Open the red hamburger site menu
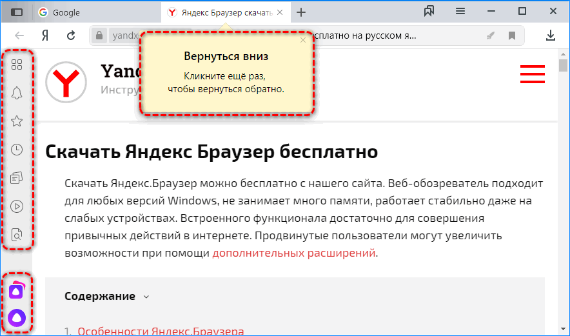The image size is (570, 336). [532, 74]
